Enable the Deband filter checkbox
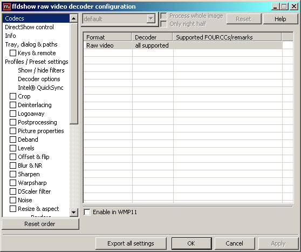Screen dimensions: 301x252 pos(13,140)
